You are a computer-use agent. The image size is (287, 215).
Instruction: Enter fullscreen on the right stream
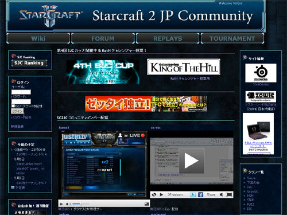click(229, 194)
